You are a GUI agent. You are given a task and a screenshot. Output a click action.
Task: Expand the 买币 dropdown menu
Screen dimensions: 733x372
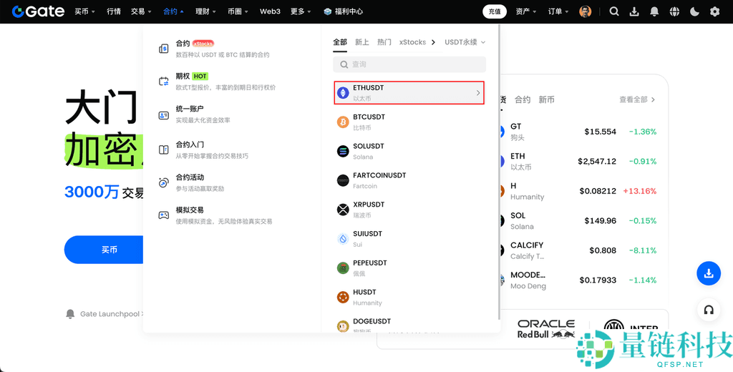84,11
